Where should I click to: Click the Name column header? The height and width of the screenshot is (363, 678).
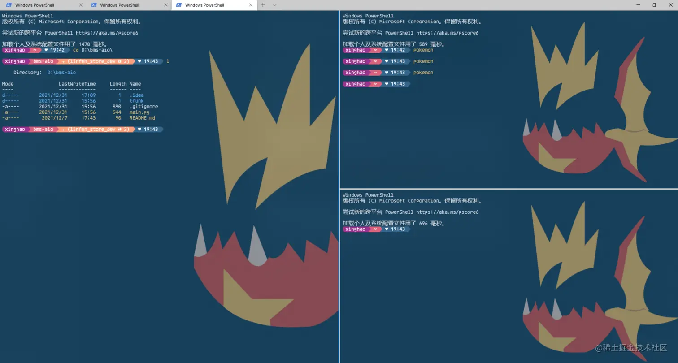135,84
